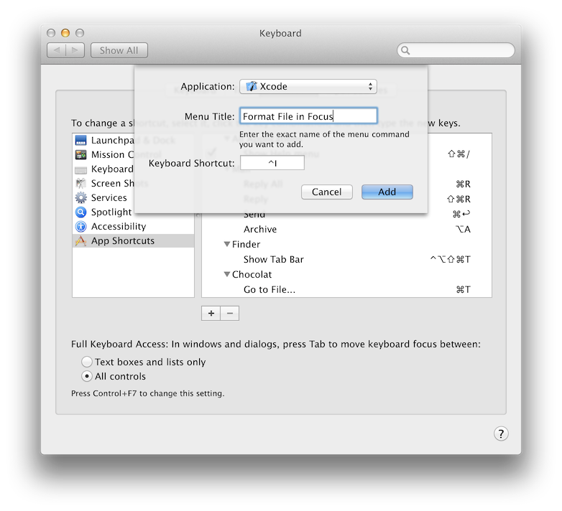Viewport: 562px width, 511px height.
Task: Select the Archive shortcut row
Action: tap(346, 229)
